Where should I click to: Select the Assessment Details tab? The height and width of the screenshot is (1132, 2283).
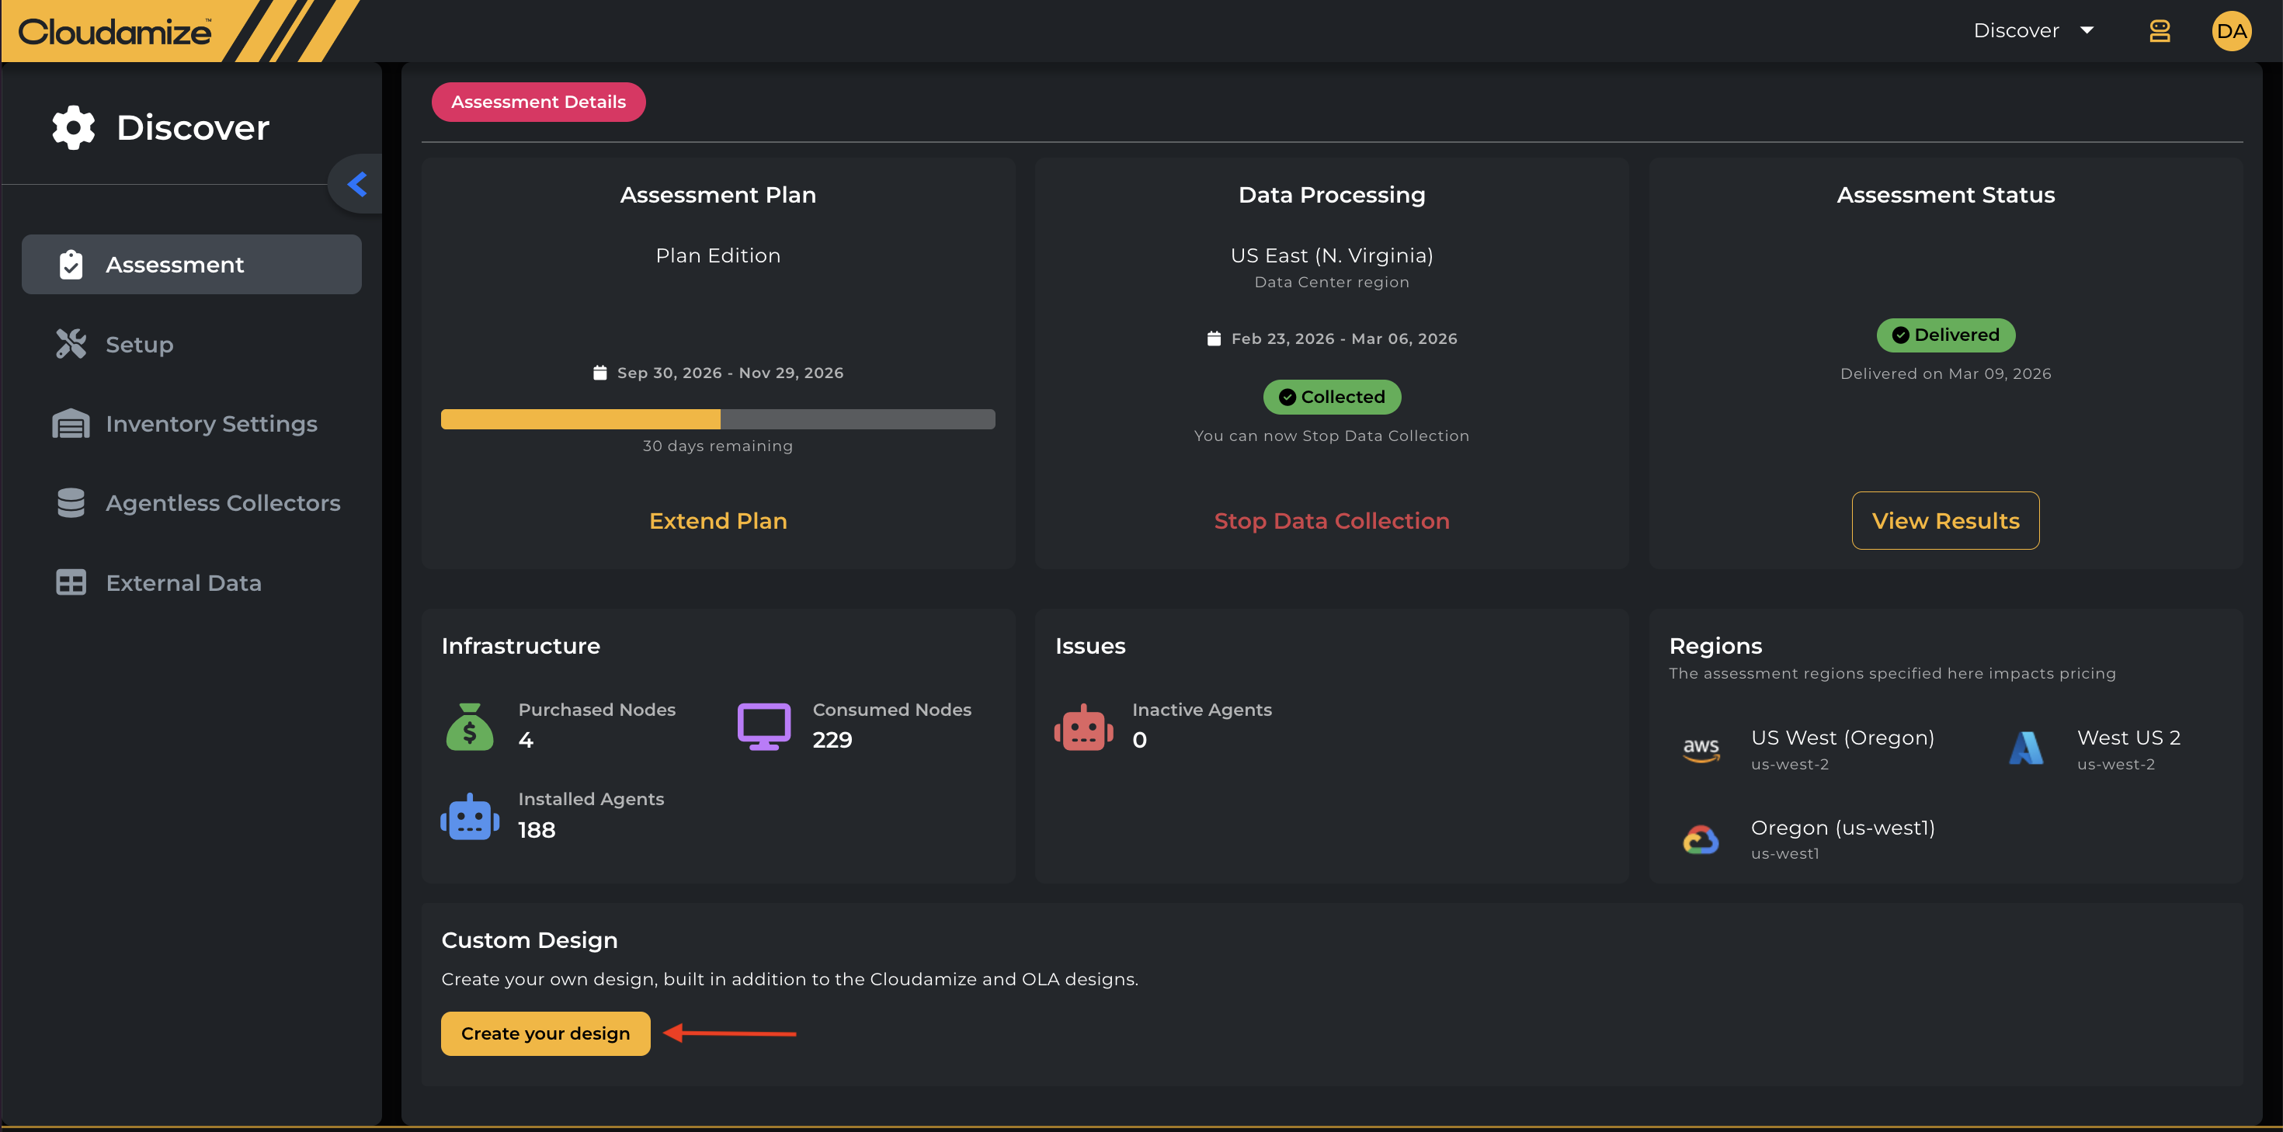(x=538, y=102)
